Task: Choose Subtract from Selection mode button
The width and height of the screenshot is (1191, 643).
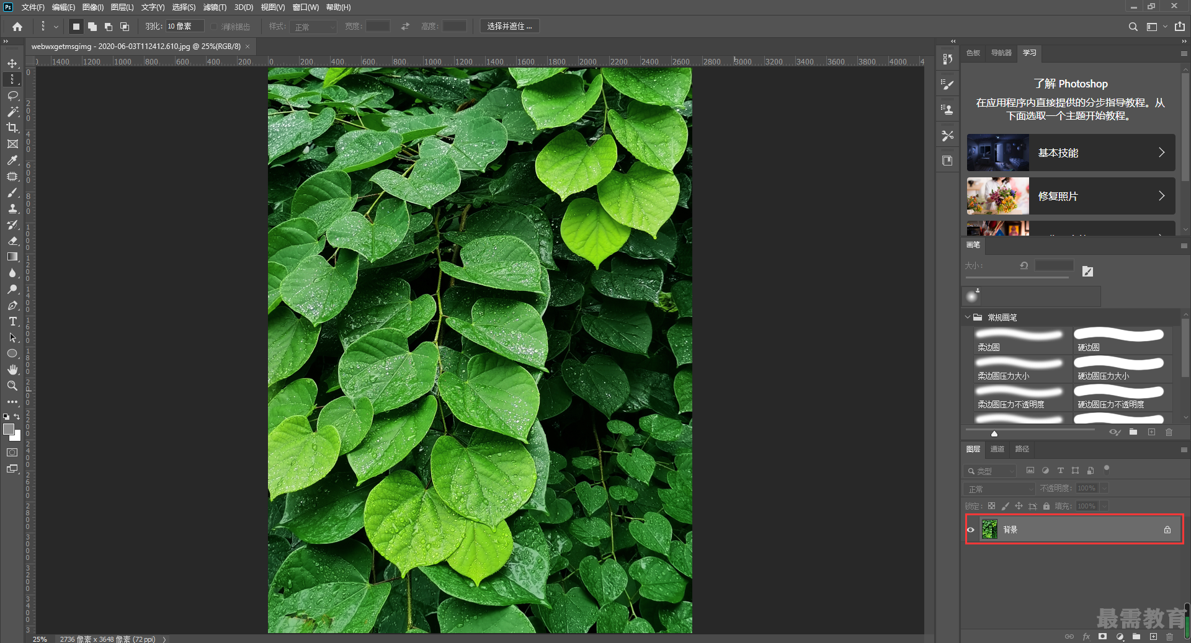Action: point(109,27)
